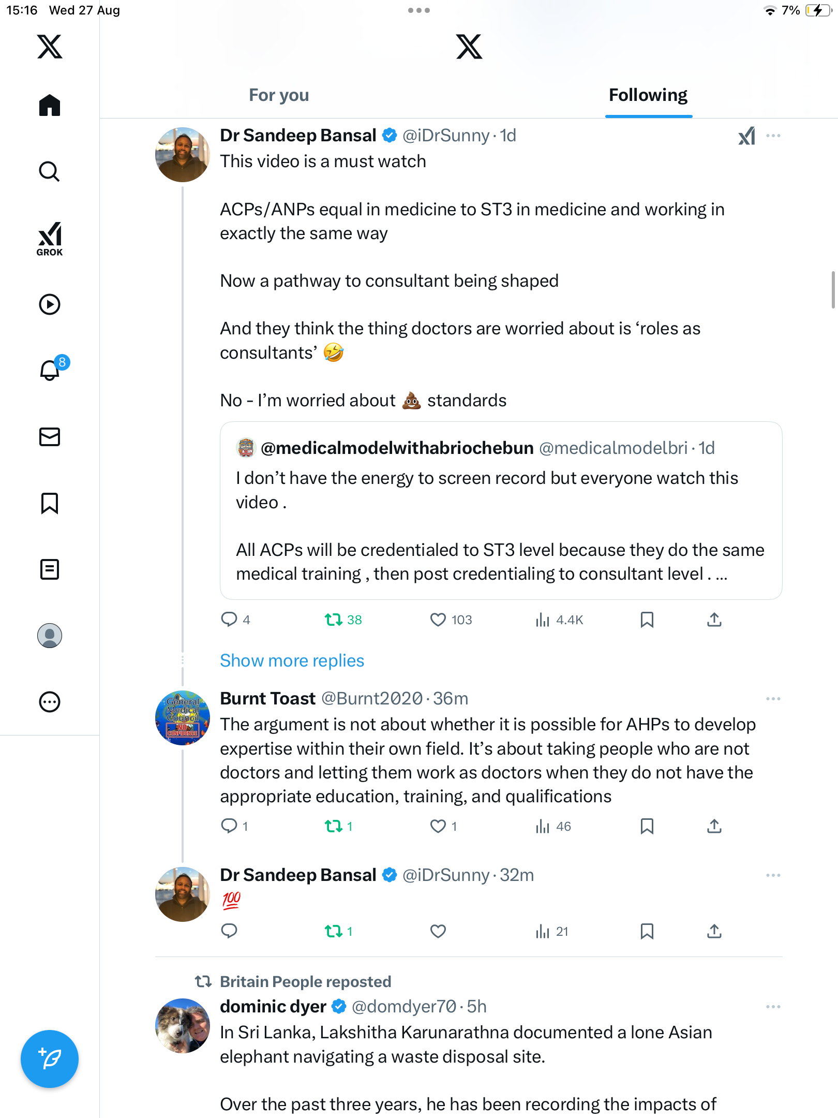The height and width of the screenshot is (1118, 838).
Task: Switch to the For you tab
Action: click(279, 95)
